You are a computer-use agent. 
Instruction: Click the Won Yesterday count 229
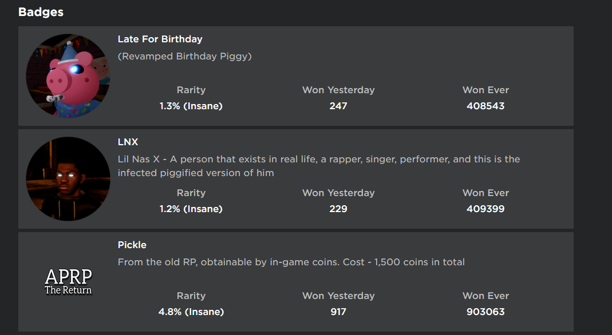tap(338, 209)
